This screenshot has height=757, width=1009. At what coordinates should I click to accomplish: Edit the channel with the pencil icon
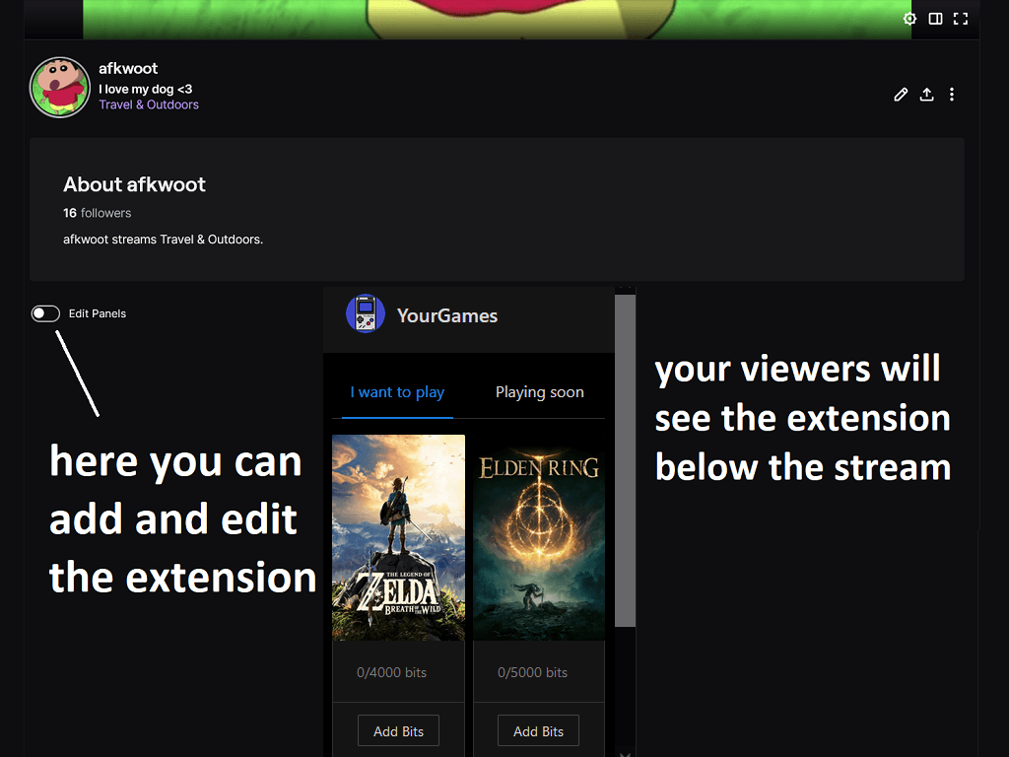click(x=900, y=94)
